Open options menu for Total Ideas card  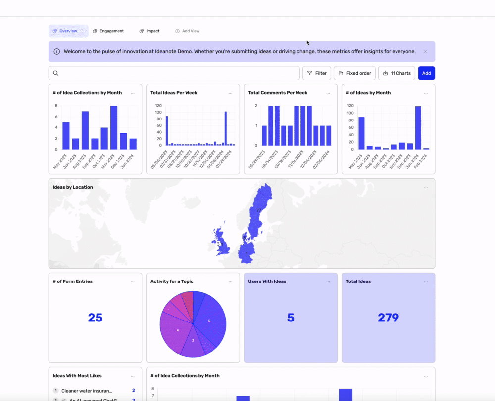(x=426, y=282)
